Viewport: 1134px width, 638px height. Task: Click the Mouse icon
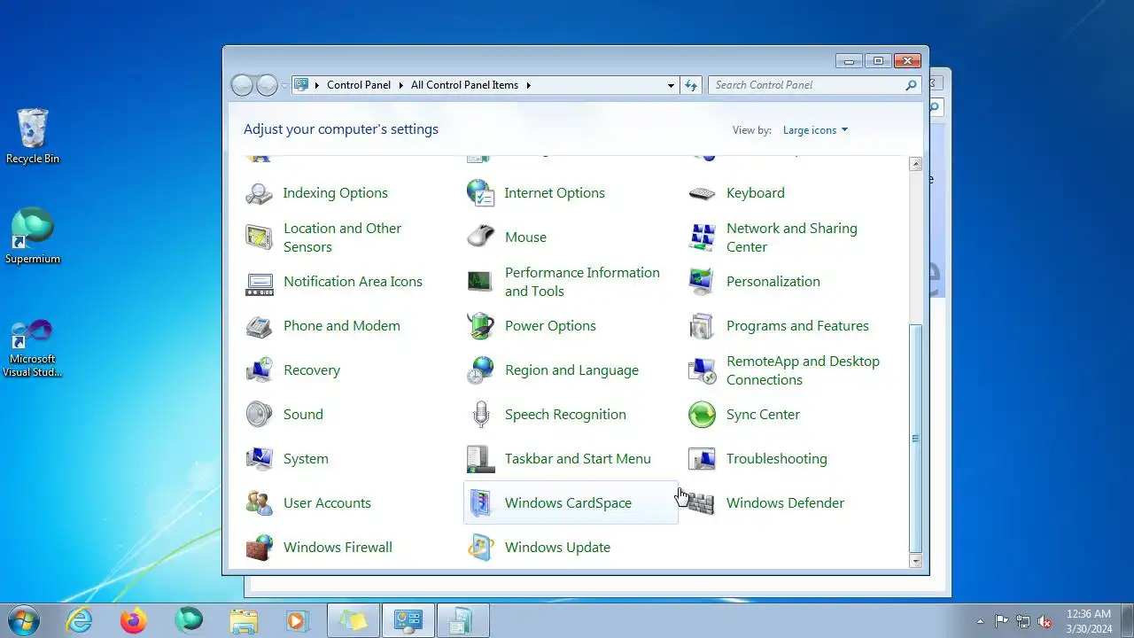click(480, 237)
